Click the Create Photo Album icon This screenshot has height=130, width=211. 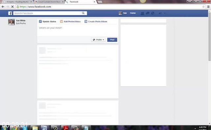click(x=86, y=22)
